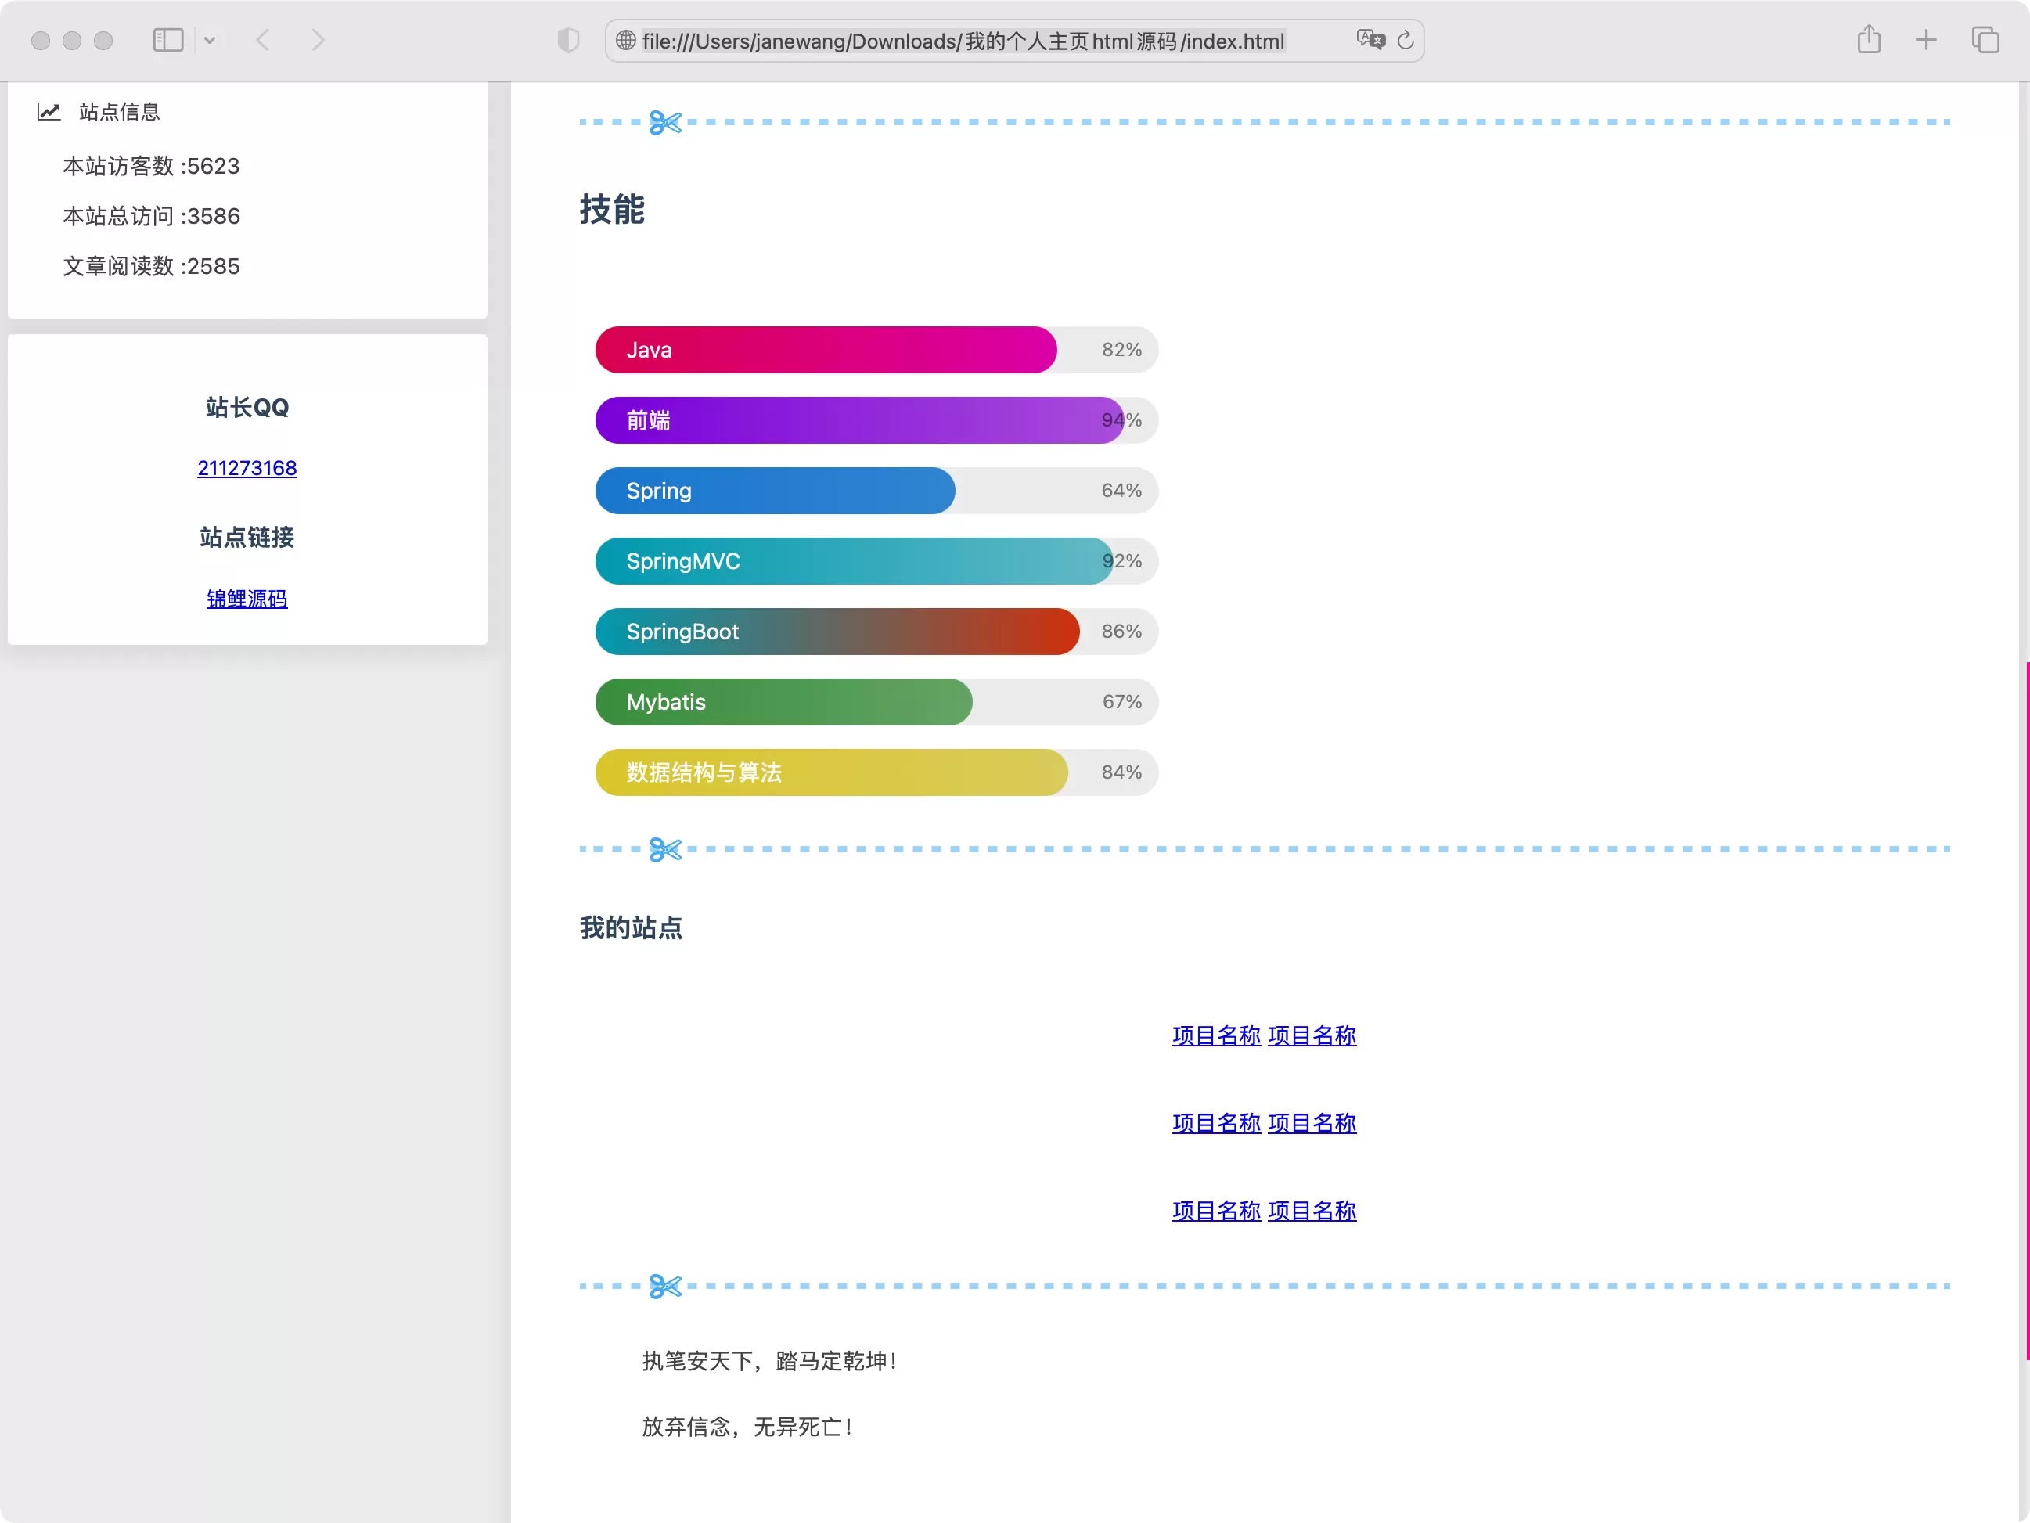
Task: Click the scissors icon above the quotes
Action: tap(665, 1287)
